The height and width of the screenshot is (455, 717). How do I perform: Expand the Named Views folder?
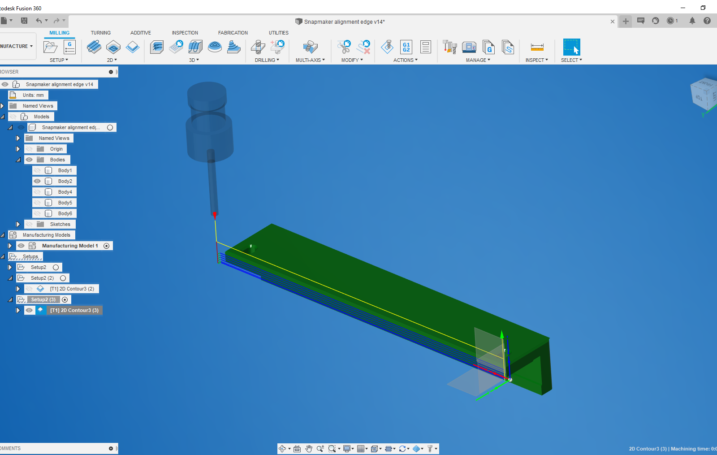(2, 106)
